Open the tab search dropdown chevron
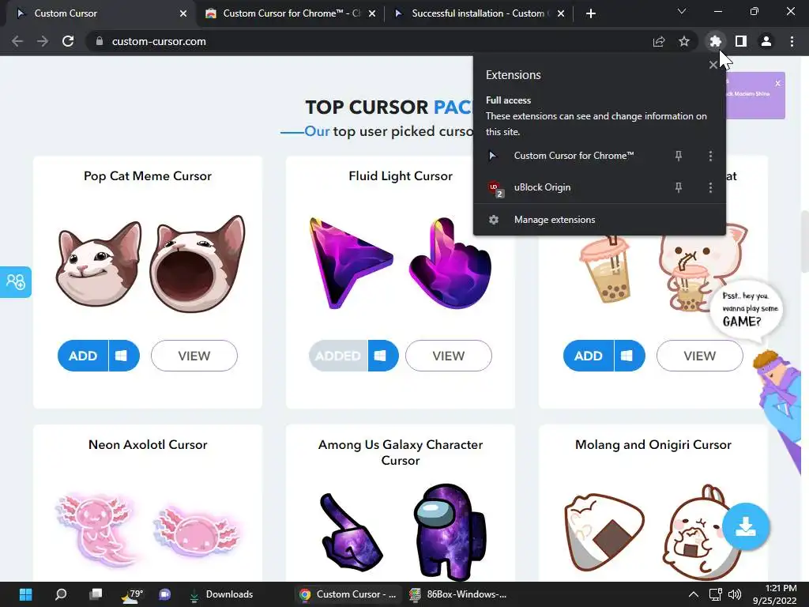Screen dimensions: 809x607 [682, 11]
